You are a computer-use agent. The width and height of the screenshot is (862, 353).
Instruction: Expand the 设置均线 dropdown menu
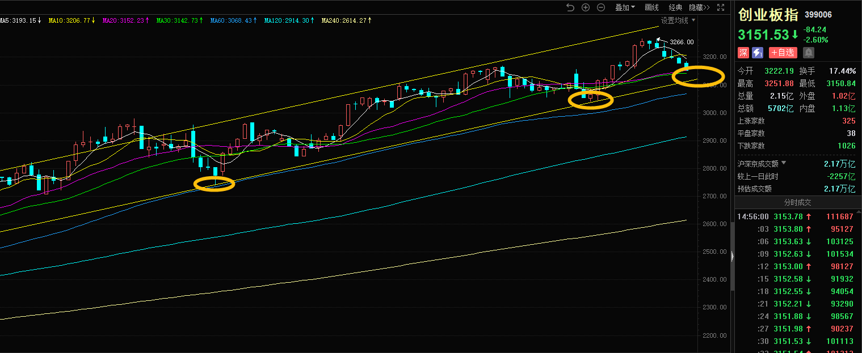(678, 20)
